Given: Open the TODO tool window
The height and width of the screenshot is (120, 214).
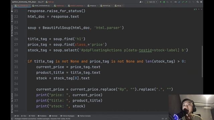Looking at the screenshot, I should (x=32, y=116).
